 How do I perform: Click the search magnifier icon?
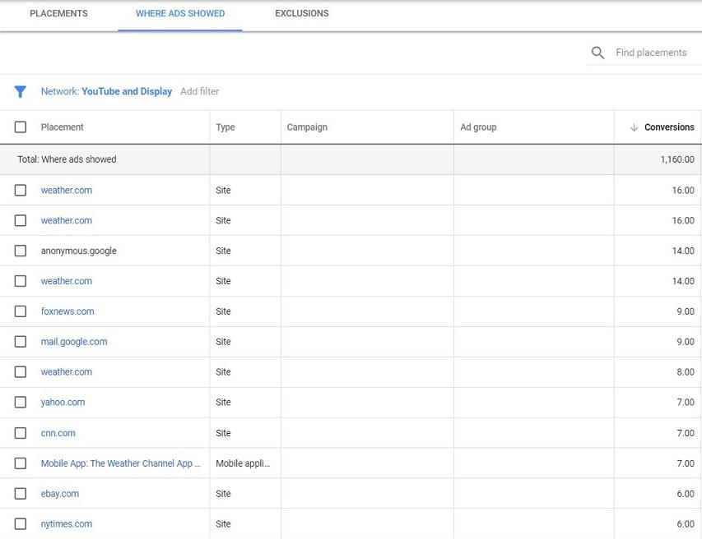(597, 52)
